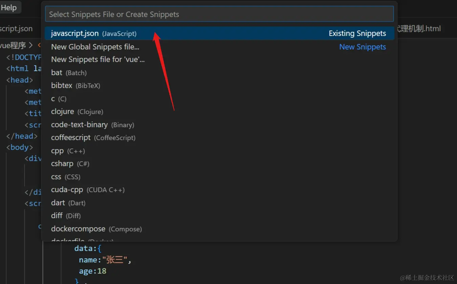Select the c (C) language entry

(219, 99)
